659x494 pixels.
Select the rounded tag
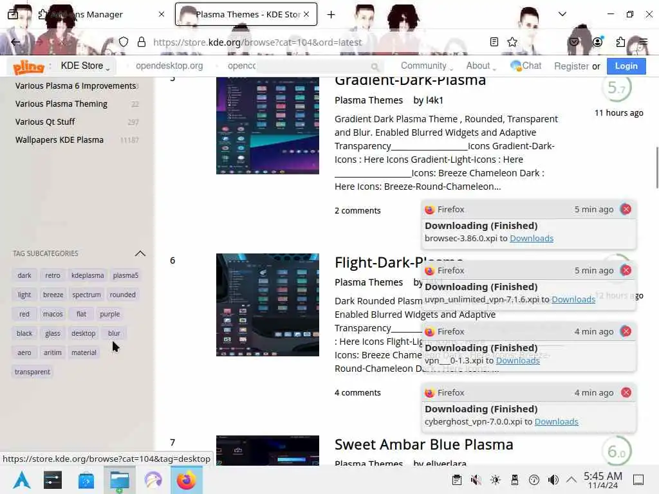123,295
